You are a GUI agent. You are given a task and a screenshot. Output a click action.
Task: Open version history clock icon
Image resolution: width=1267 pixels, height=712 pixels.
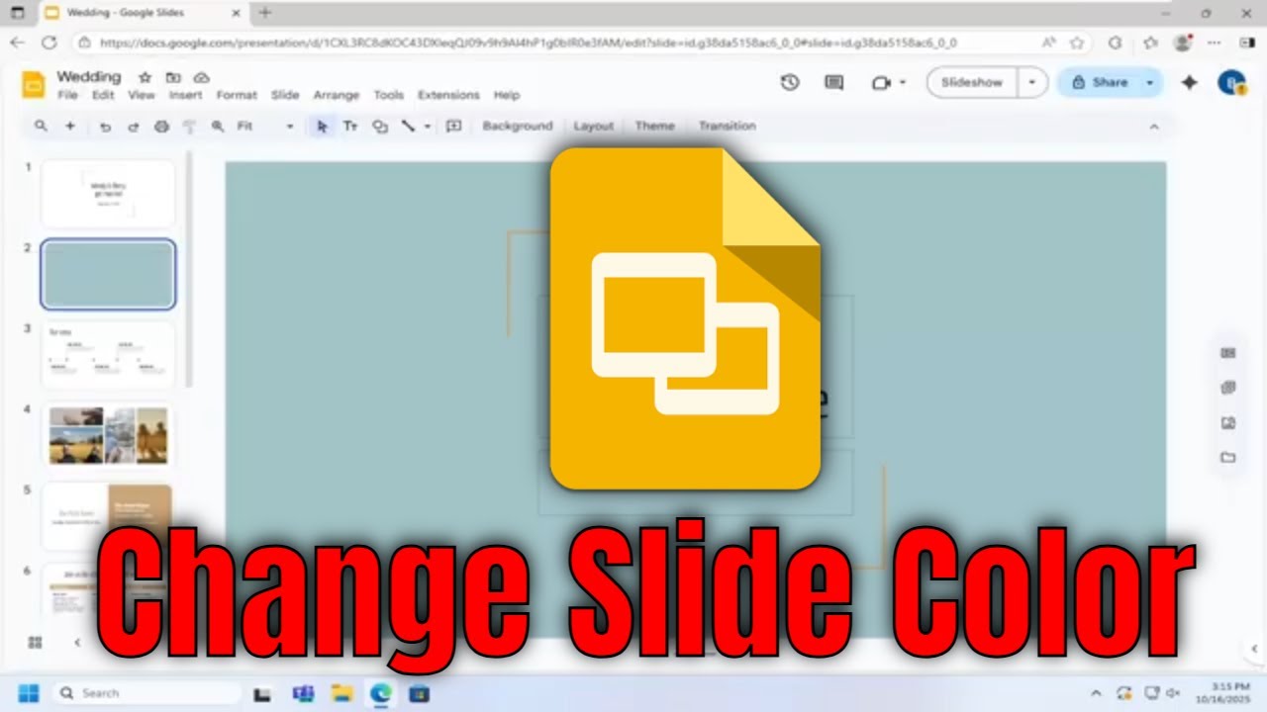(789, 83)
